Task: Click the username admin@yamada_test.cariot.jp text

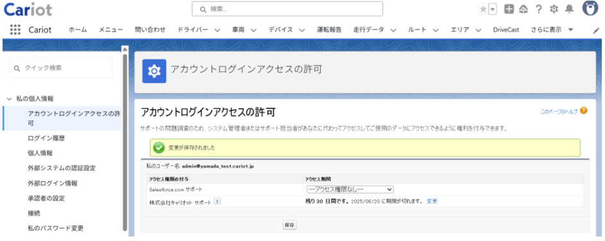Action: click(x=217, y=166)
